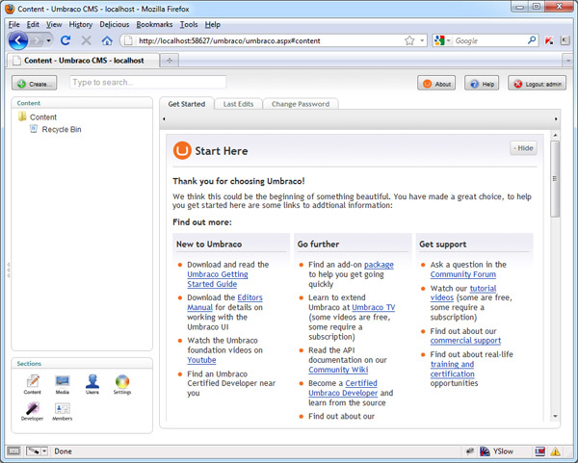Click the tab strip right scroll arrow
This screenshot has width=578, height=463.
(556, 118)
